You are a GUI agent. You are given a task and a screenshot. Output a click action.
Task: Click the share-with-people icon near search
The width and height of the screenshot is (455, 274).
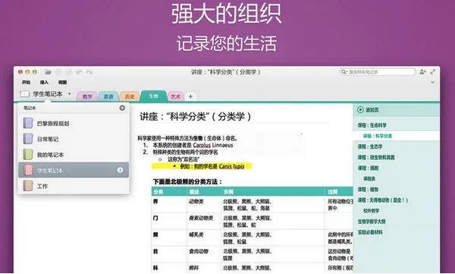coord(422,72)
